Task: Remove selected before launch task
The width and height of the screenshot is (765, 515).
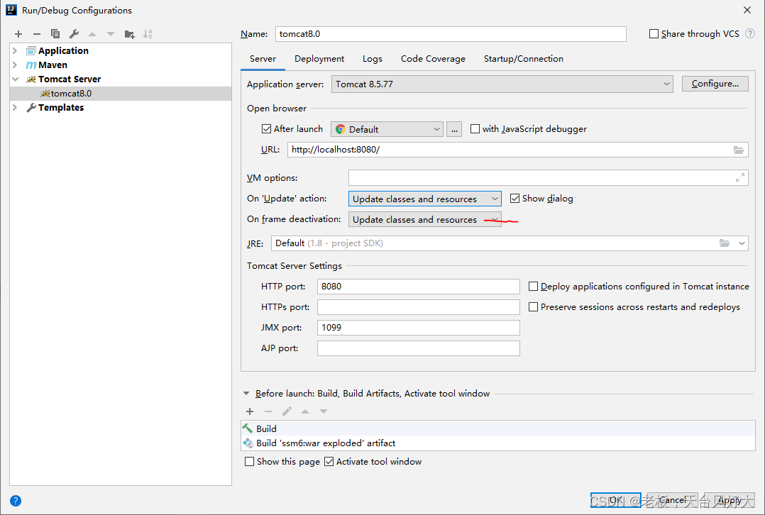Action: pyautogui.click(x=268, y=411)
